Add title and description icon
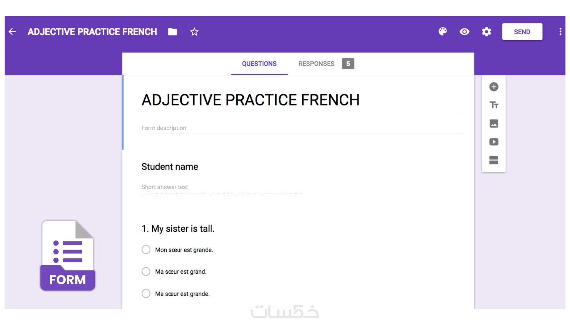The width and height of the screenshot is (570, 325). 494,105
